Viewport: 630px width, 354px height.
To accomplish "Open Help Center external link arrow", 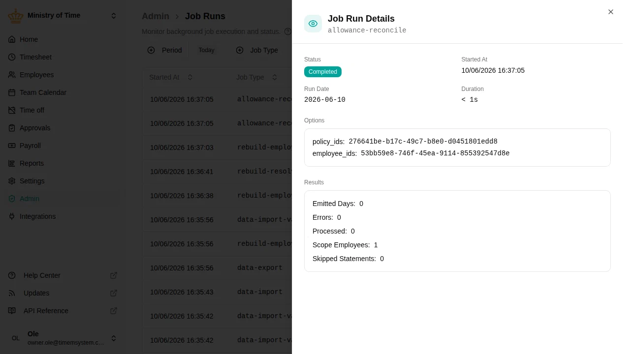I will [114, 275].
